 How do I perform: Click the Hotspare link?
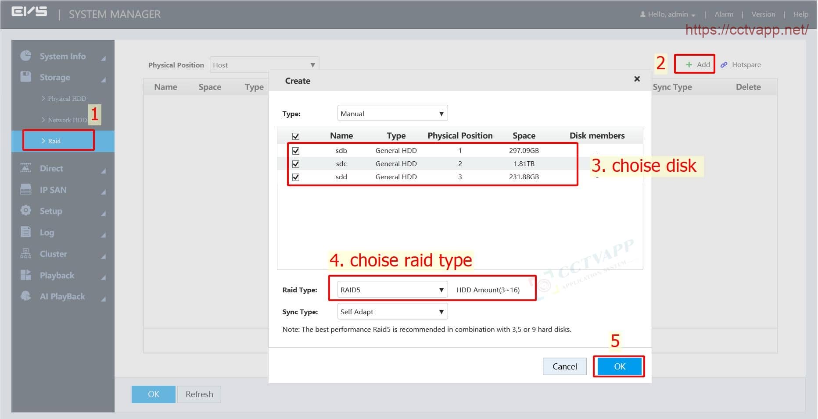pos(746,65)
